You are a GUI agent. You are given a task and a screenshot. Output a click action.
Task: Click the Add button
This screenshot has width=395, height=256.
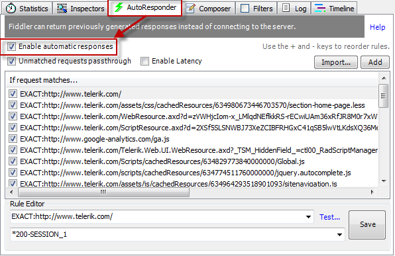375,62
